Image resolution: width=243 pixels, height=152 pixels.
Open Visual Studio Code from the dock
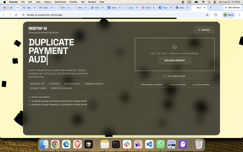coord(149,144)
